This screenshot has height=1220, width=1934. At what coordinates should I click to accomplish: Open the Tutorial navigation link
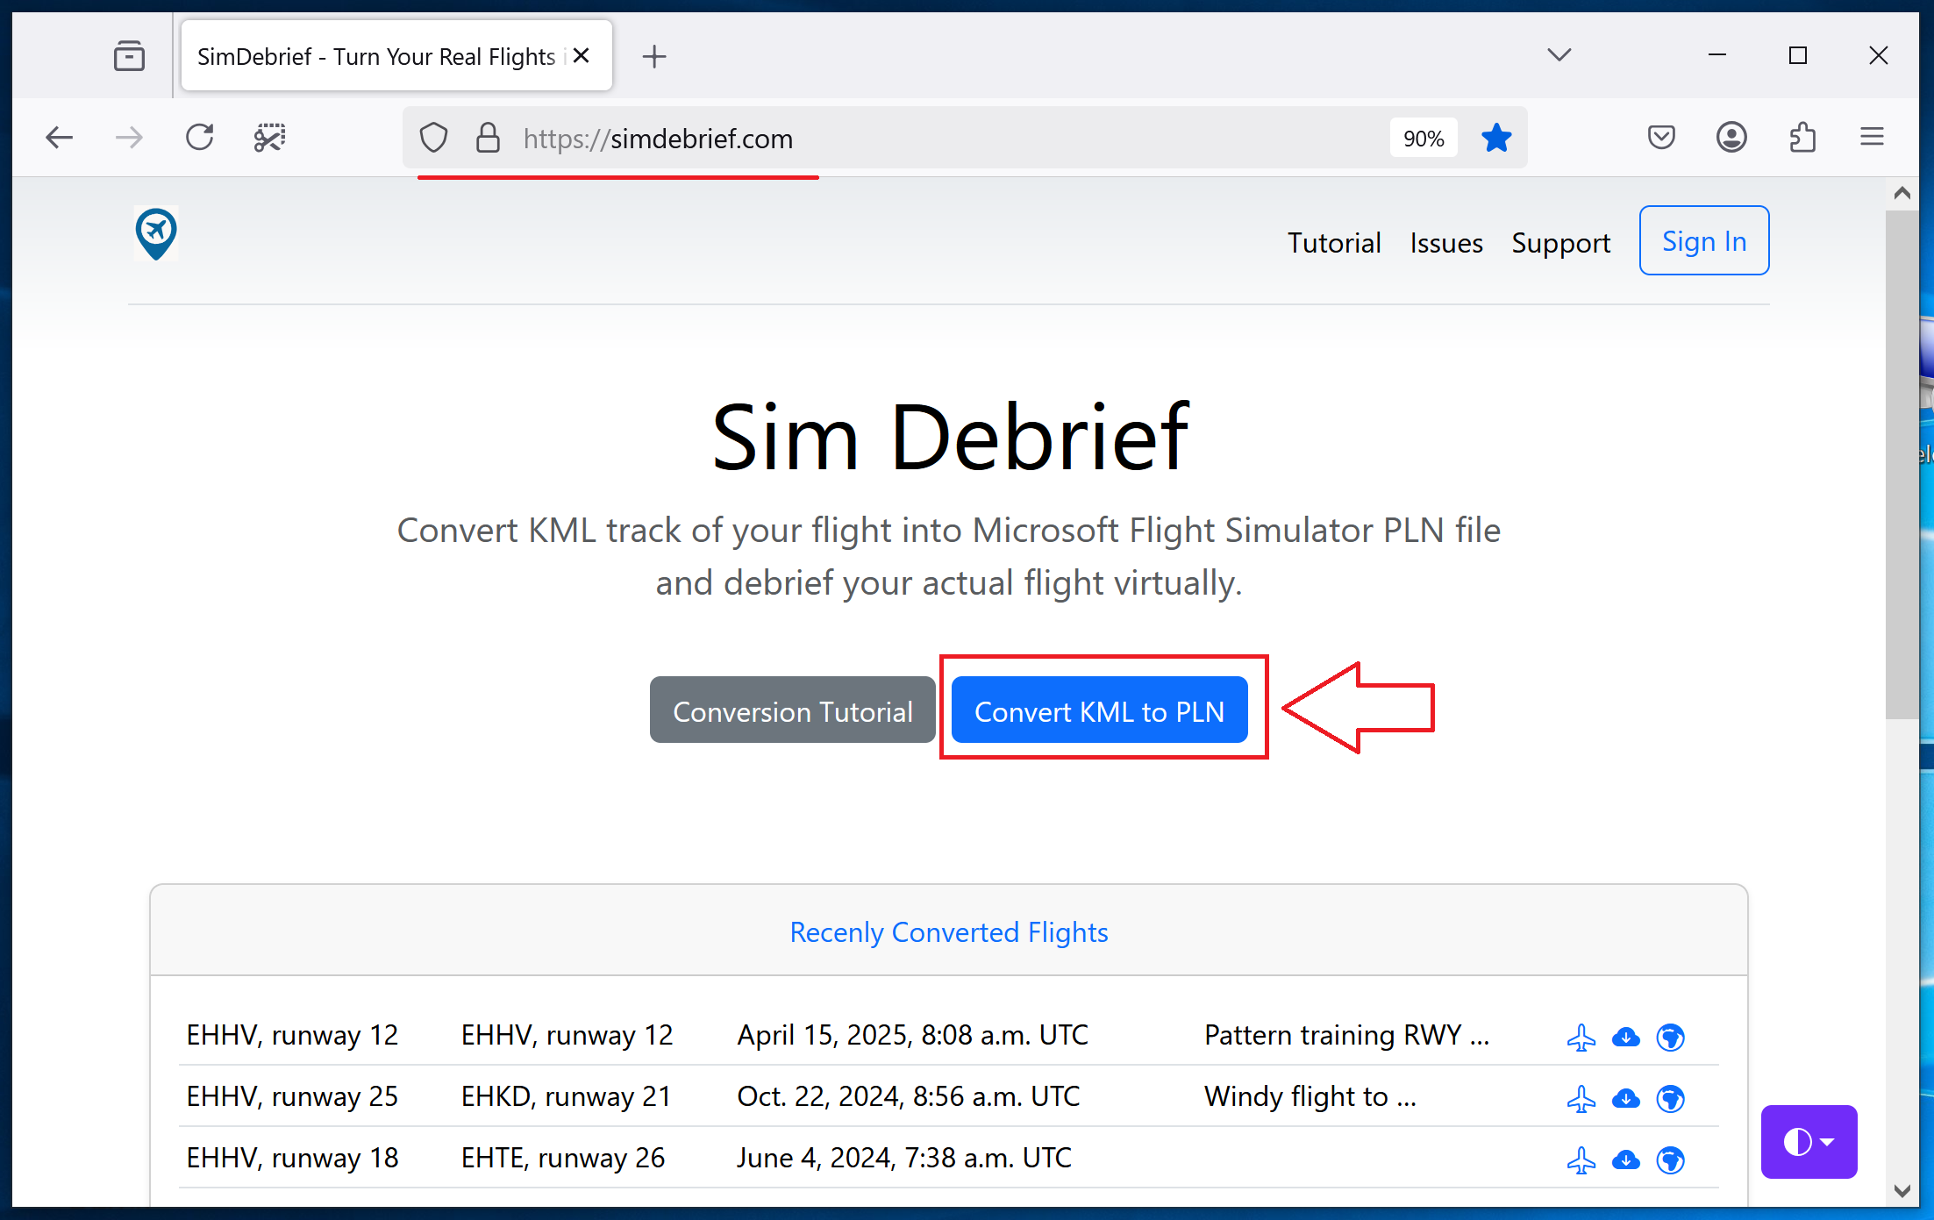tap(1334, 243)
